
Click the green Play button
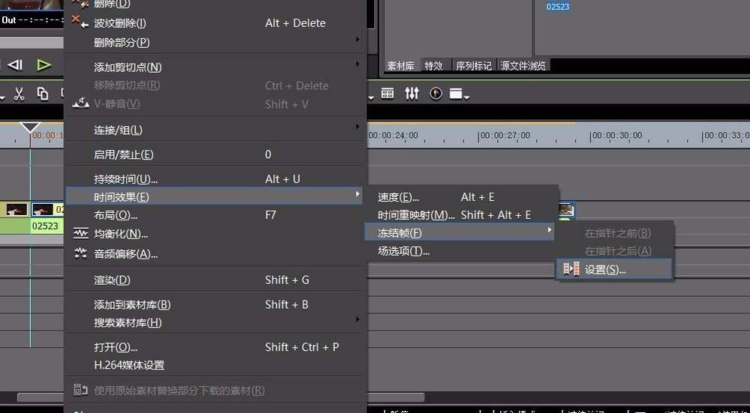(44, 65)
